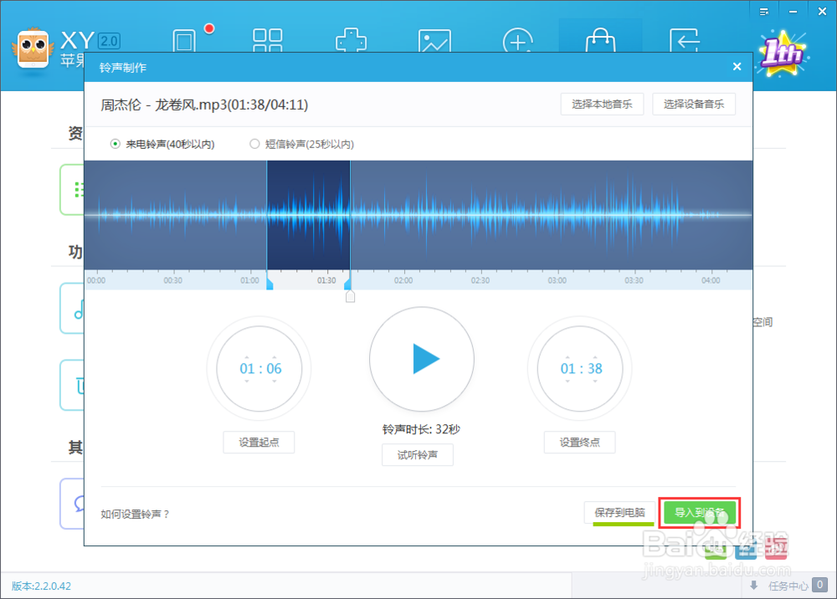Open the cross-shaped gamepad tab
Screen dimensions: 837x599
[x=351, y=40]
